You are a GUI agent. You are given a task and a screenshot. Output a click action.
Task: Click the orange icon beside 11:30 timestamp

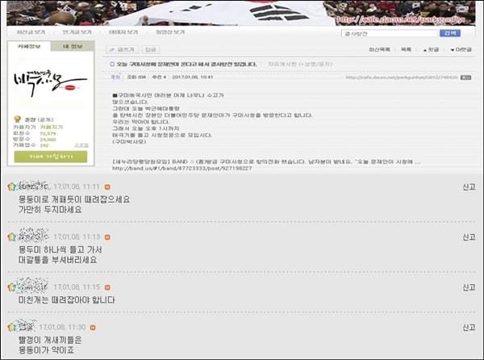pos(93,327)
